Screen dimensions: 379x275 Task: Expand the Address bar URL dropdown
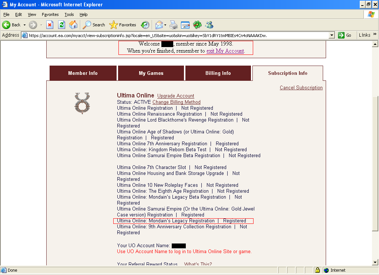332,35
